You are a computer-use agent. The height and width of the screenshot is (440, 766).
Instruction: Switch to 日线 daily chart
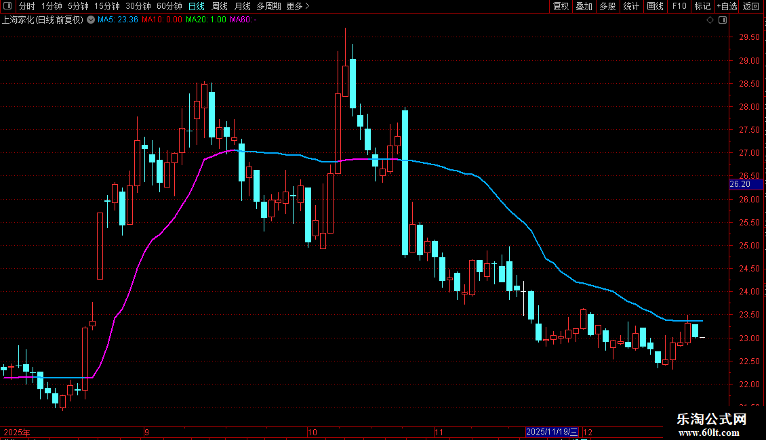197,6
